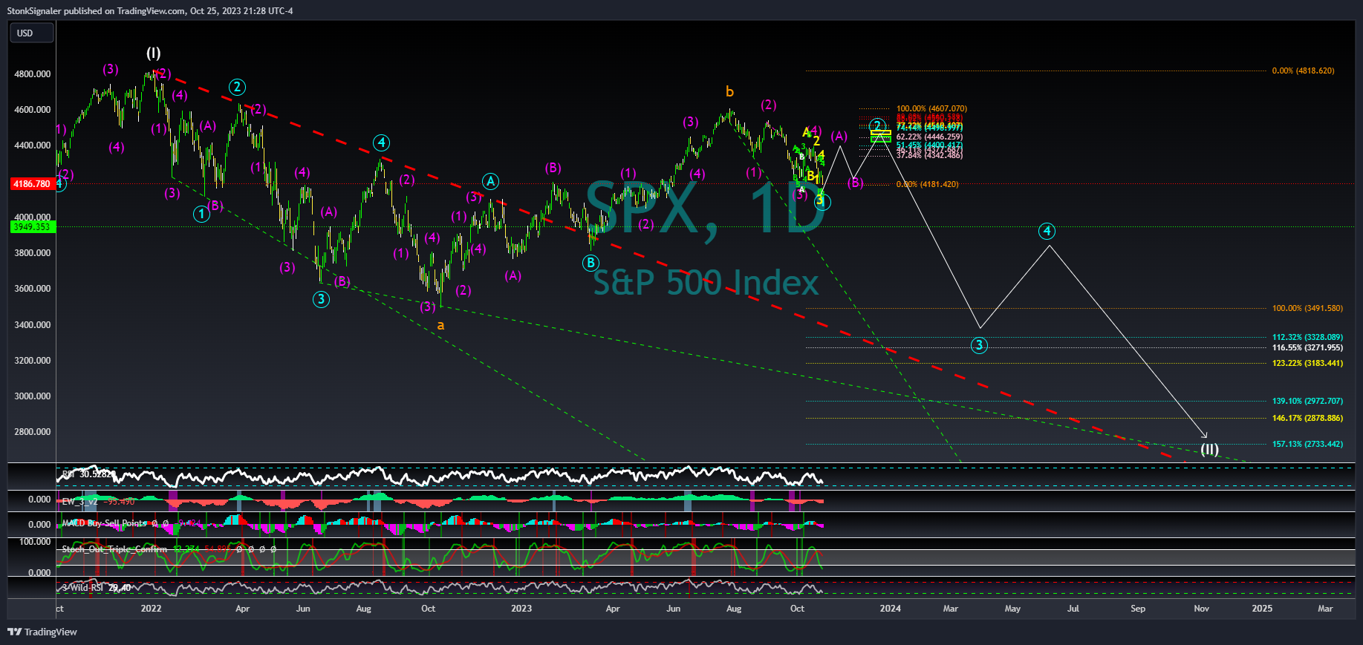Select the green 3949.353 price label
Viewport: 1363px width, 645px height.
32,227
